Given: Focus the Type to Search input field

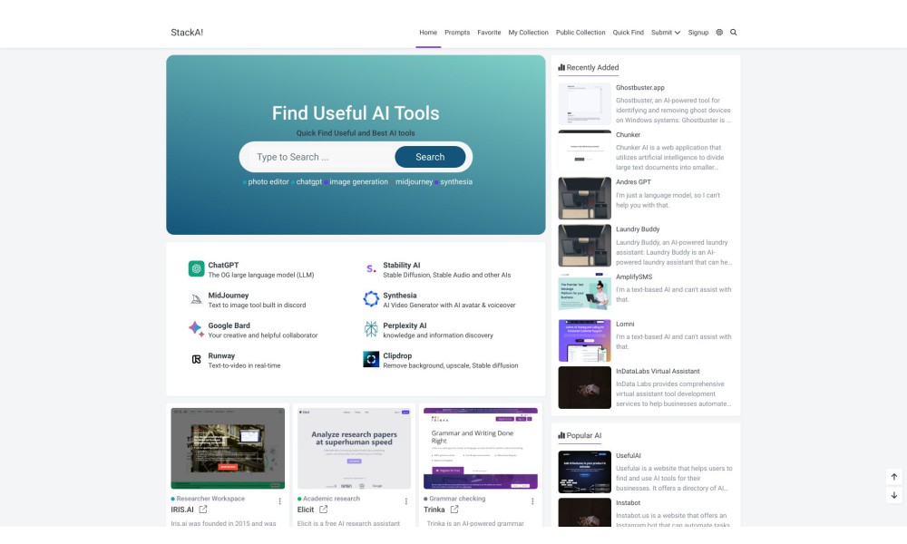Looking at the screenshot, I should (321, 157).
